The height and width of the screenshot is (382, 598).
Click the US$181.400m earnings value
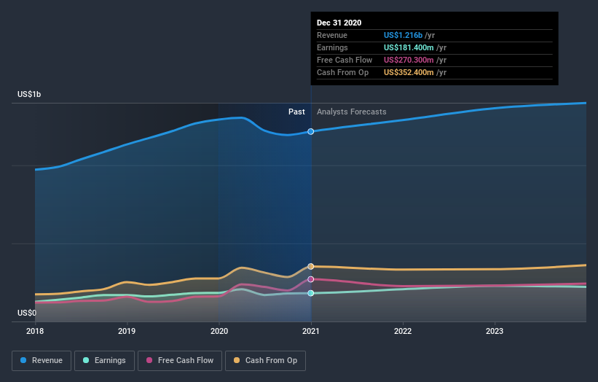coord(409,47)
